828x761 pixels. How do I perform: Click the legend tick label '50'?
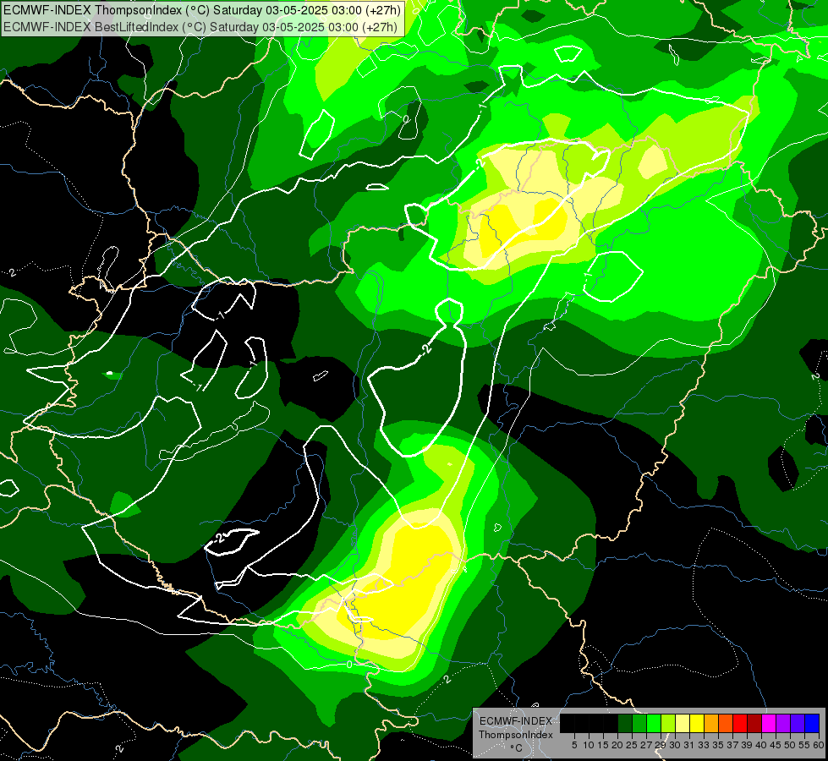pyautogui.click(x=790, y=745)
